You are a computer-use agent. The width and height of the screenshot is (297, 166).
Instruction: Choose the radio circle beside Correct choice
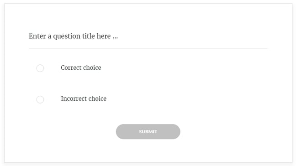[40, 68]
